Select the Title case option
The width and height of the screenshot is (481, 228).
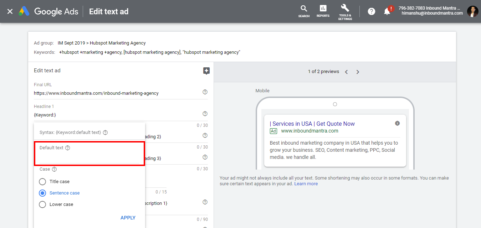[x=42, y=182]
